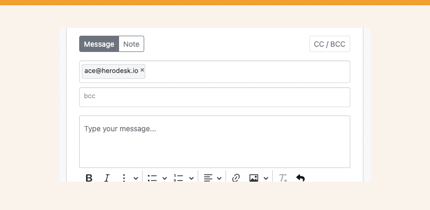Insert a hyperlink with the link icon
The height and width of the screenshot is (210, 430).
[236, 178]
